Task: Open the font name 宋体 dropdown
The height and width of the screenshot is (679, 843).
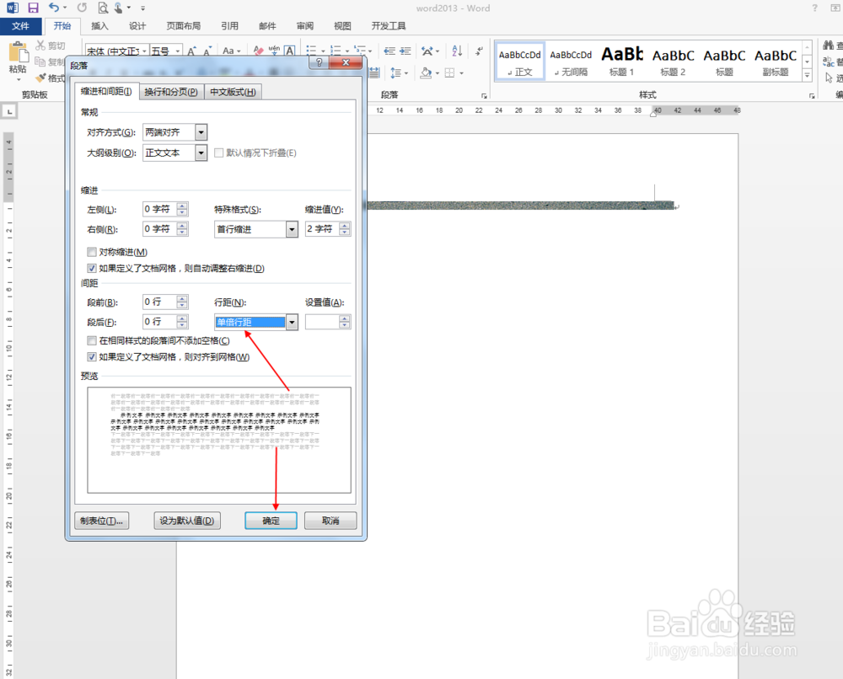Action: 144,51
